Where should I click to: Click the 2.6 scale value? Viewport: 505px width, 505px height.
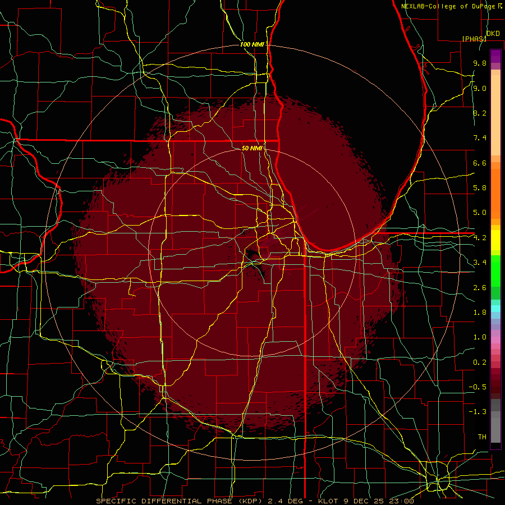480,288
